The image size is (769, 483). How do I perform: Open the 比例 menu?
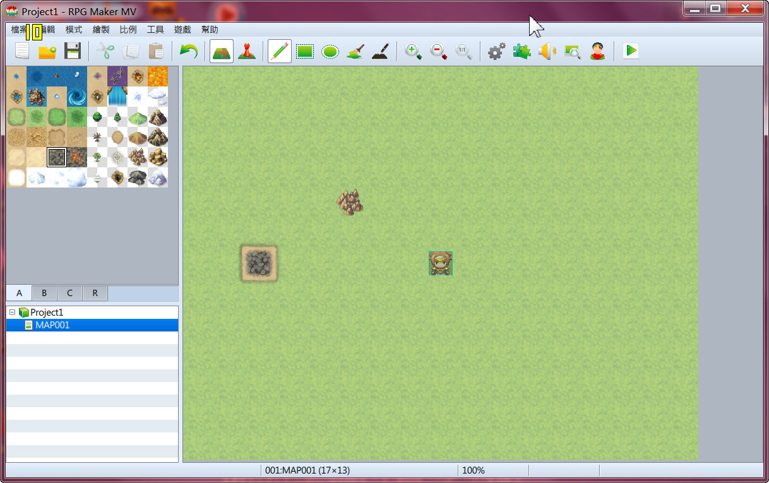pyautogui.click(x=128, y=30)
